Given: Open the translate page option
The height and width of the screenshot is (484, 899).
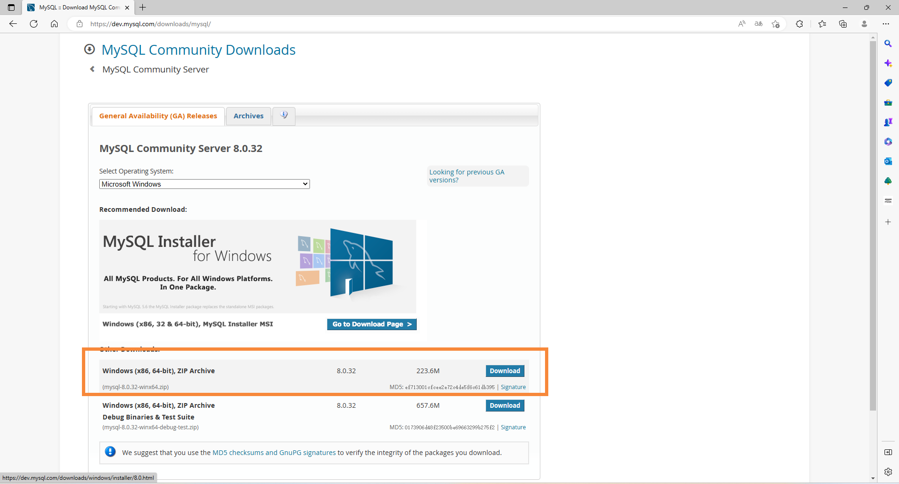Looking at the screenshot, I should coord(759,24).
